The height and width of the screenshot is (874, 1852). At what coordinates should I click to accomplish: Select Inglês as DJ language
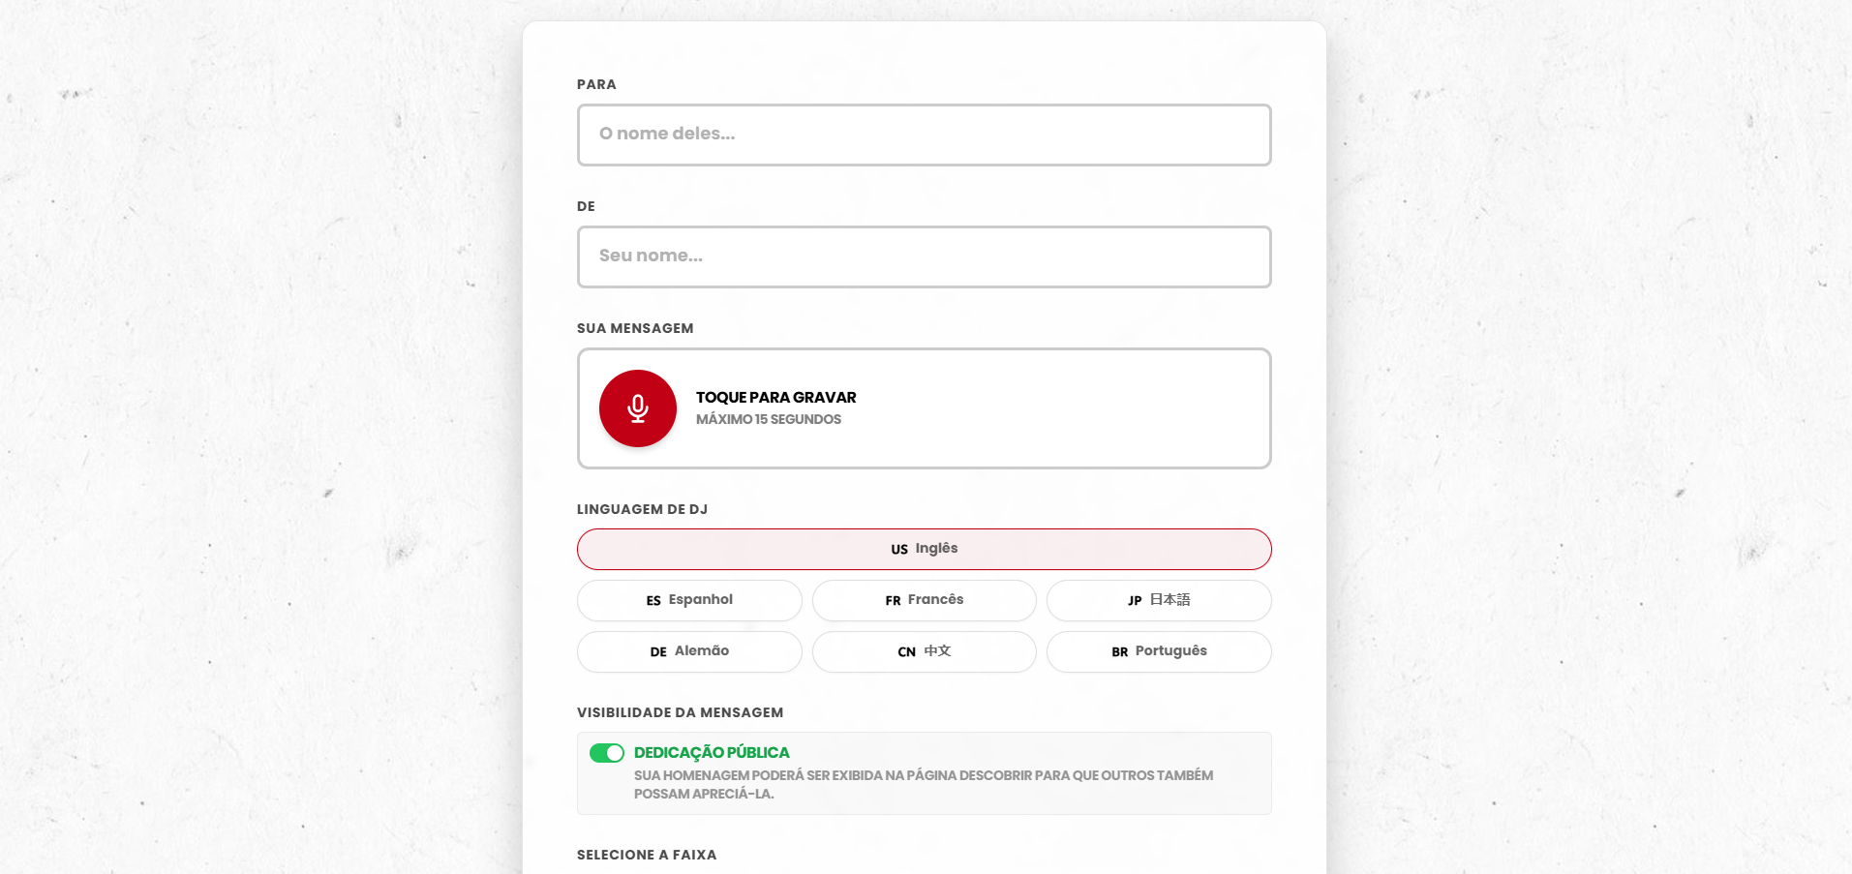924,549
